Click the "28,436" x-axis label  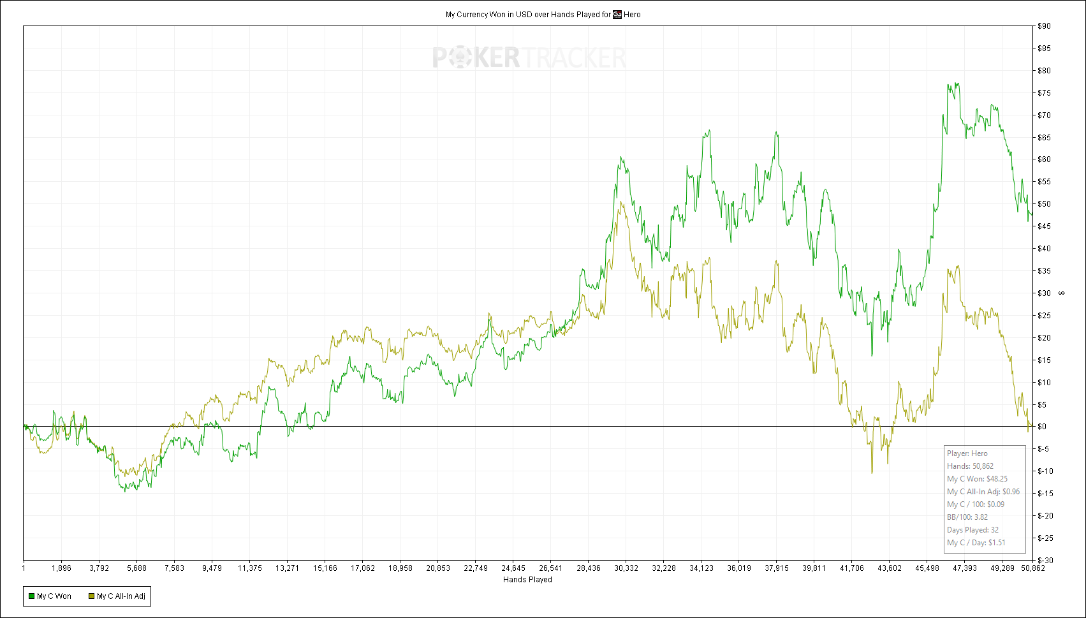click(x=589, y=568)
